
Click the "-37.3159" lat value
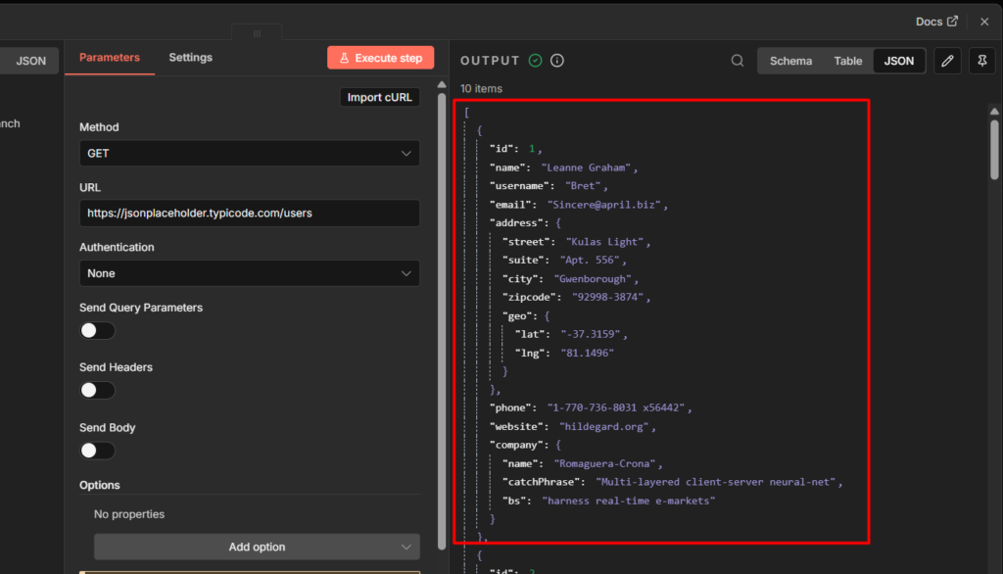click(591, 335)
